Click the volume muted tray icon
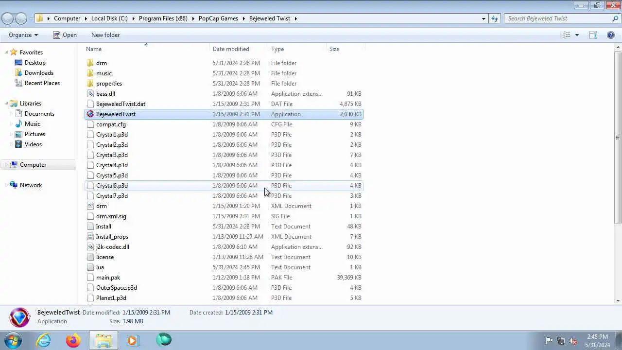Screen dimensions: 622x350 tap(573, 341)
